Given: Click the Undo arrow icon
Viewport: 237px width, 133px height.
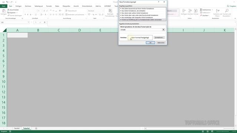Looking at the screenshot, I should click(7, 2).
